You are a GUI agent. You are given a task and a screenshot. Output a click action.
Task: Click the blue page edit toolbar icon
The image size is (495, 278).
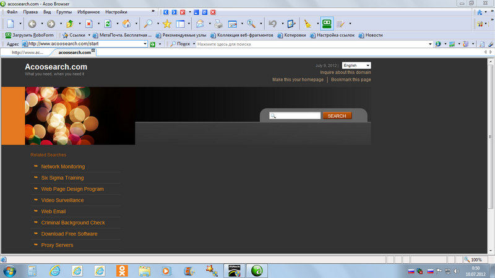[291, 23]
